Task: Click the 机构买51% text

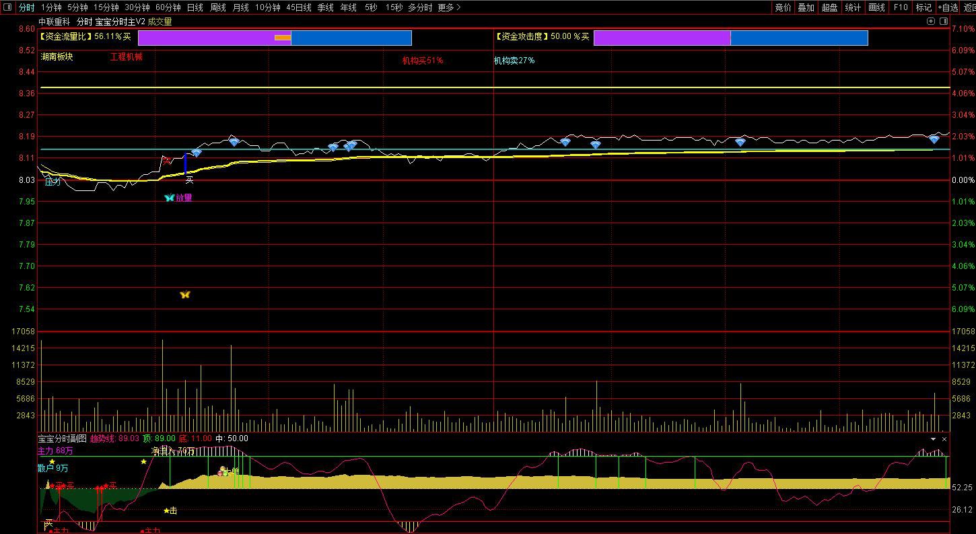Action: (x=423, y=61)
